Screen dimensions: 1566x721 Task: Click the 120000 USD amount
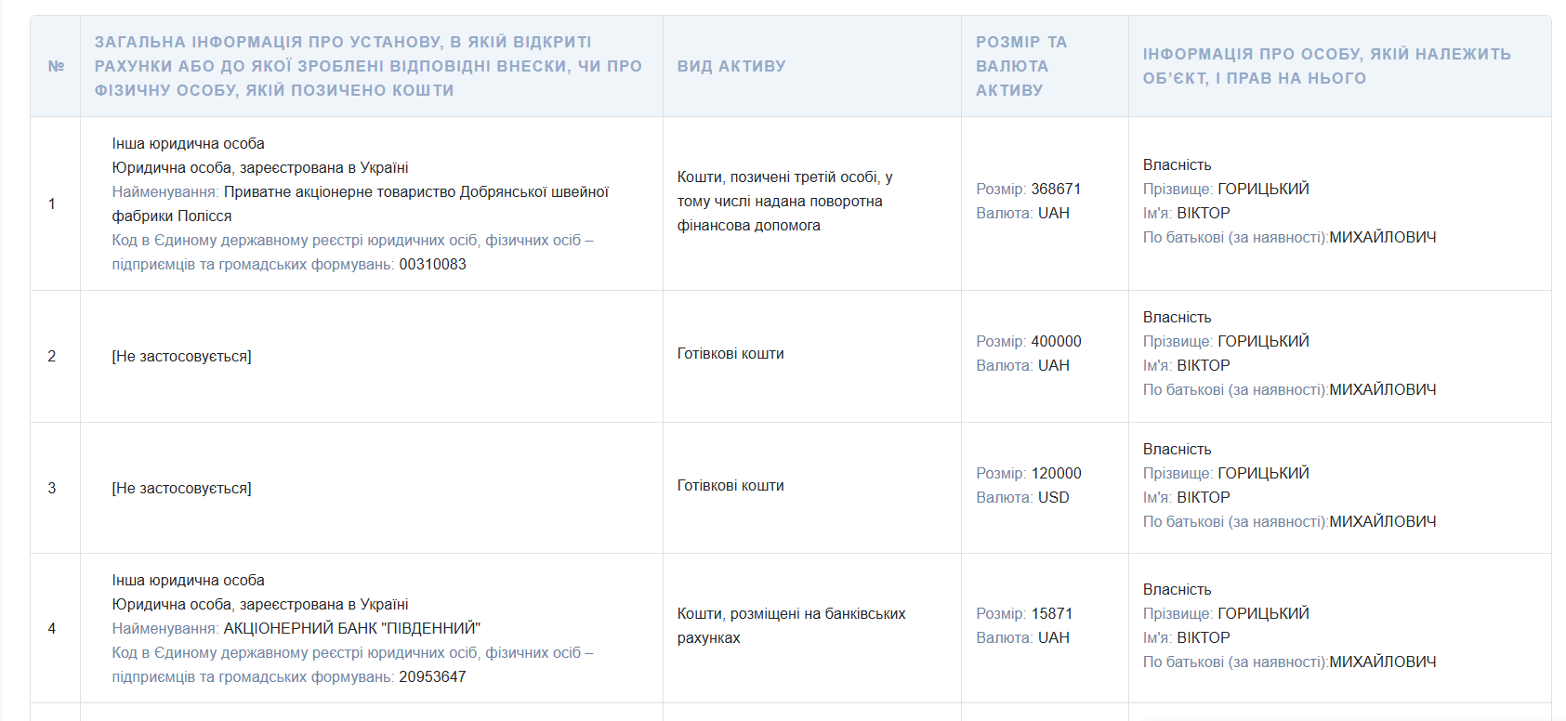pyautogui.click(x=1029, y=485)
